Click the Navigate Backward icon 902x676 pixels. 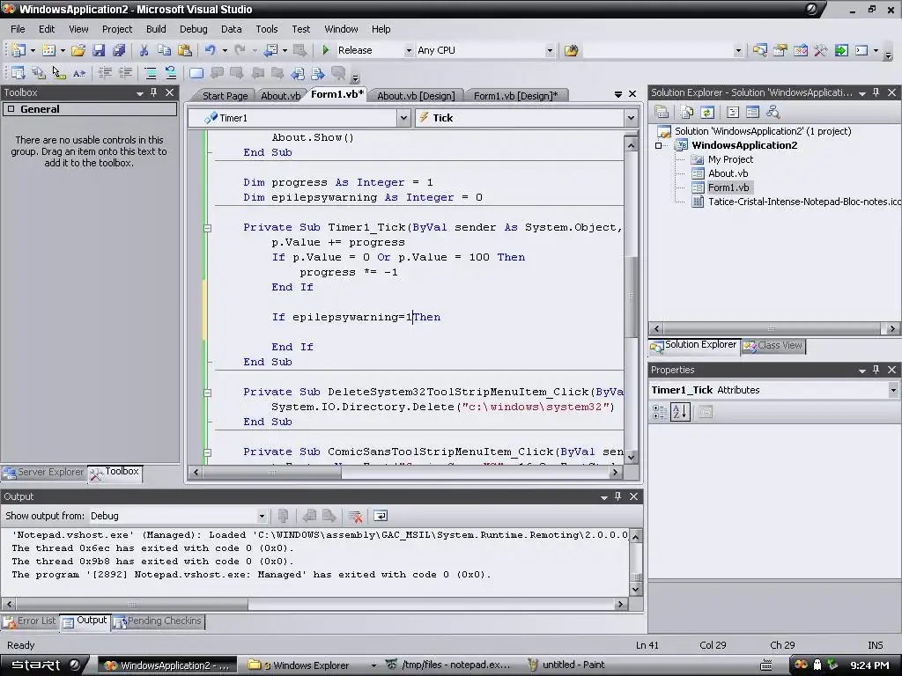pyautogui.click(x=270, y=50)
